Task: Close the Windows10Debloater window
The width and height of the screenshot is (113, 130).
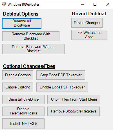Action: click(x=108, y=4)
